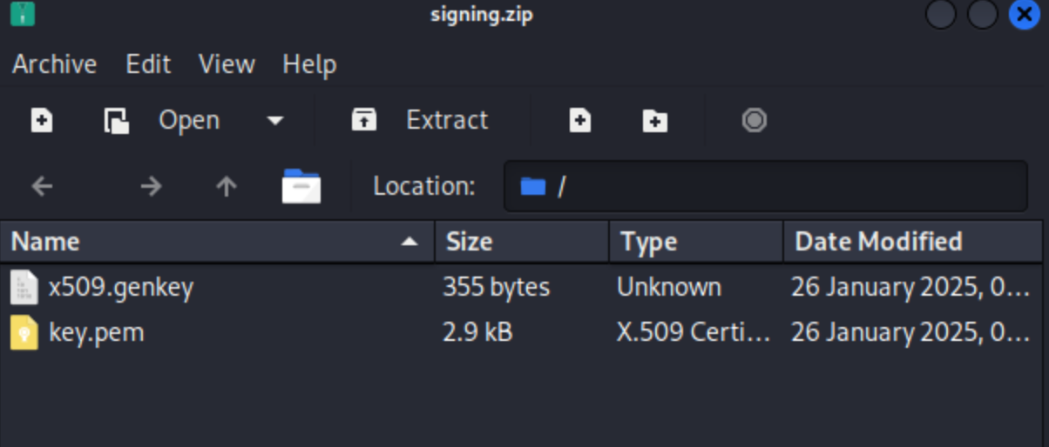Click the add folder icon
The width and height of the screenshot is (1049, 447).
[654, 120]
